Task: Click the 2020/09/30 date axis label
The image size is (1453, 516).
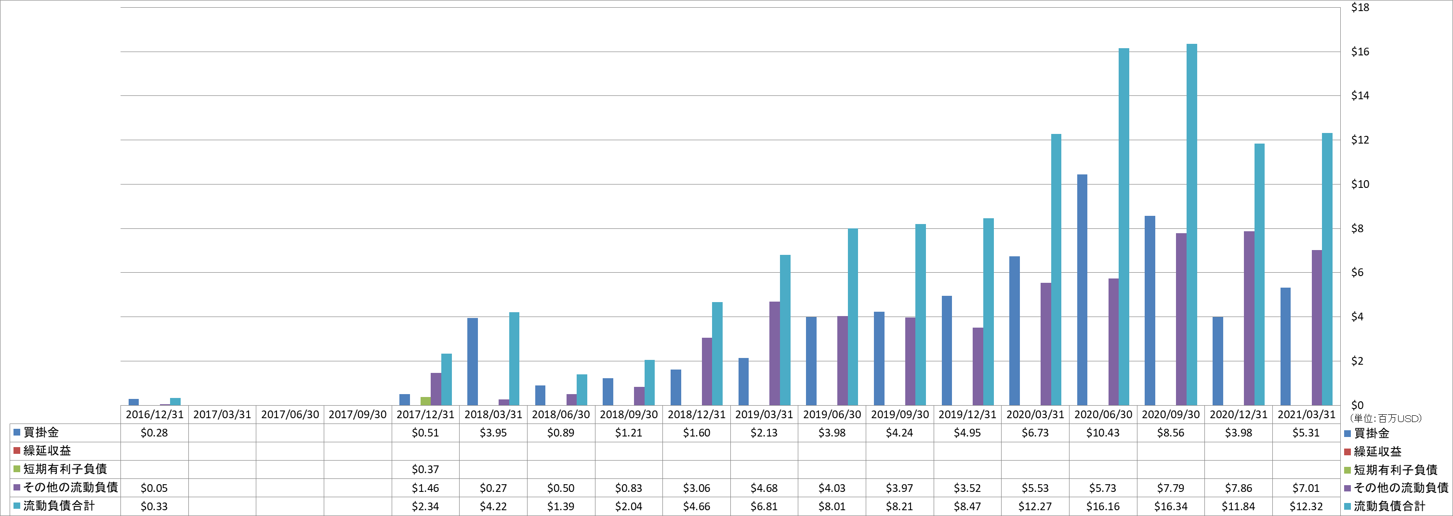Action: coord(1171,414)
